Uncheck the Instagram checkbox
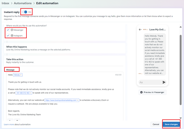Image resolution: width=184 pixels, height=129 pixels. (x=8, y=35)
